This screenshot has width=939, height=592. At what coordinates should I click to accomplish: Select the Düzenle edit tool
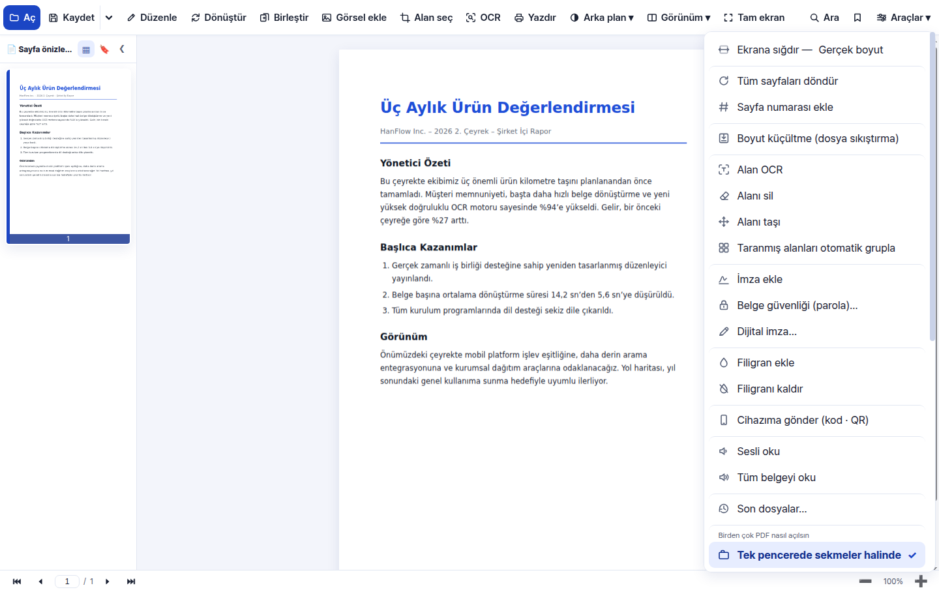point(152,18)
